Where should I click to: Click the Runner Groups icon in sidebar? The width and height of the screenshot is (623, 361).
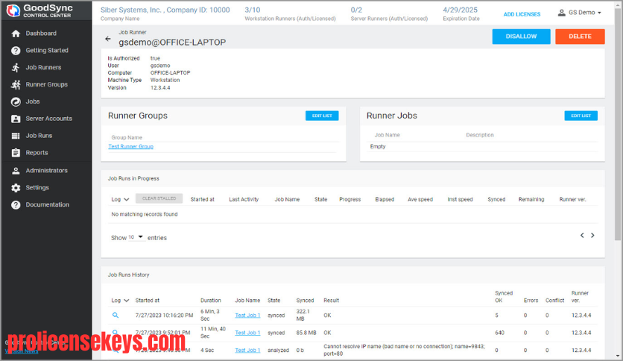point(16,85)
